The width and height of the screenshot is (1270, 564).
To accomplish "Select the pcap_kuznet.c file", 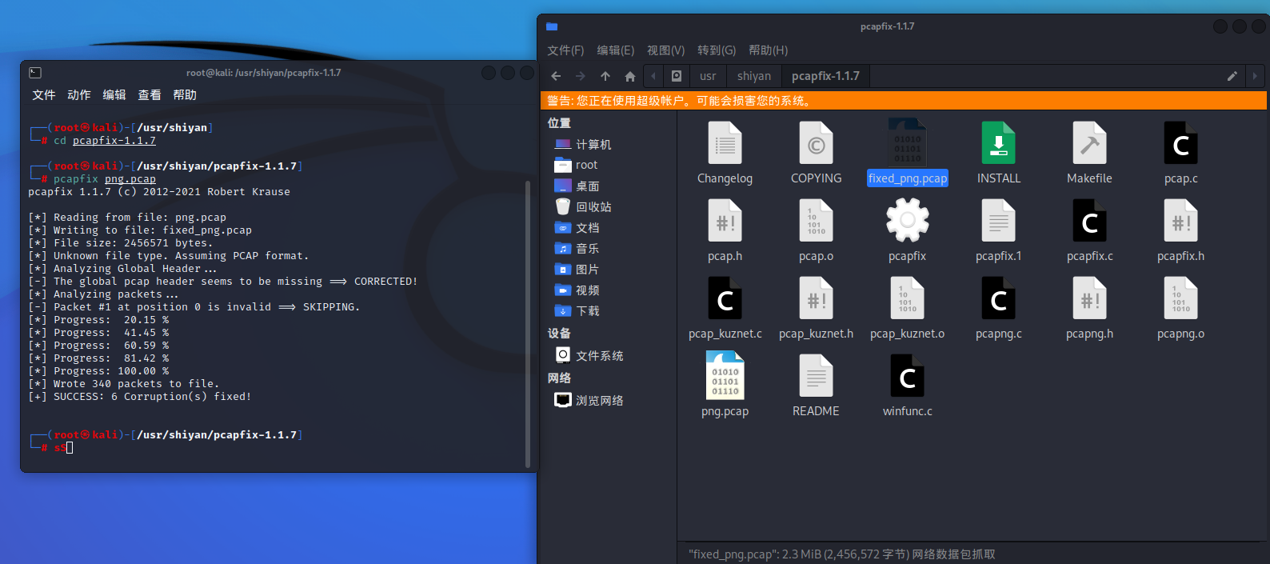I will (725, 299).
